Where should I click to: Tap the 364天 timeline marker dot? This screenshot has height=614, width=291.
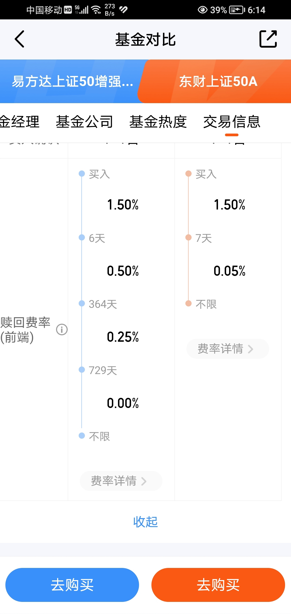pos(82,303)
